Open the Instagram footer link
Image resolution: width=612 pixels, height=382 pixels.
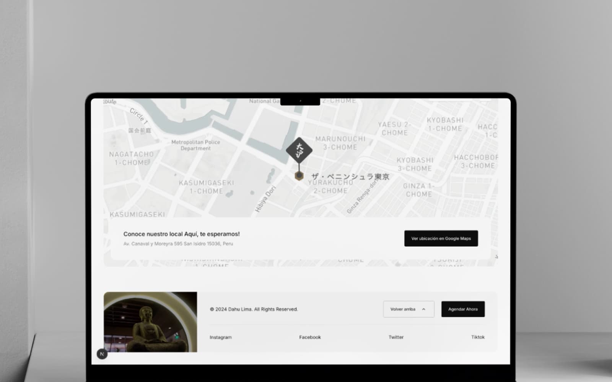pos(221,337)
